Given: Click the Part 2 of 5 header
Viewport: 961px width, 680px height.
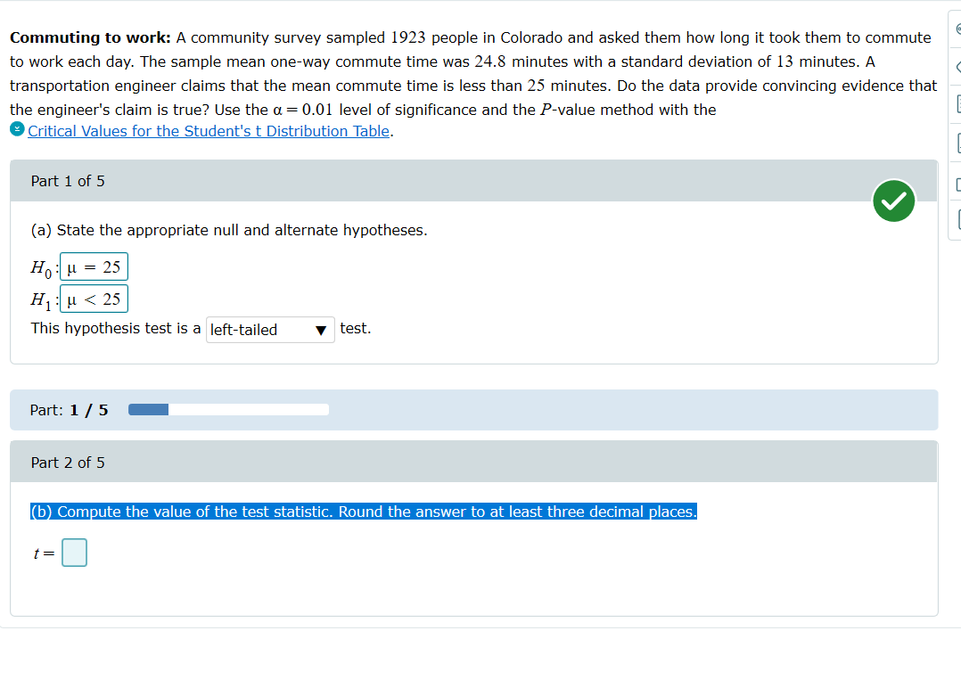Looking at the screenshot, I should 67,462.
